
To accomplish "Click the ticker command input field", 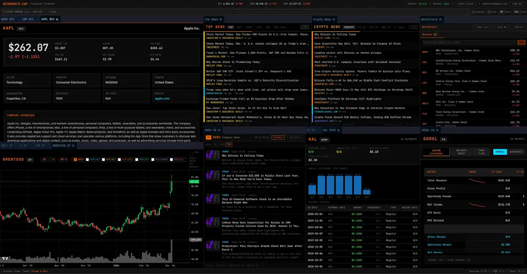I will 235,12.
